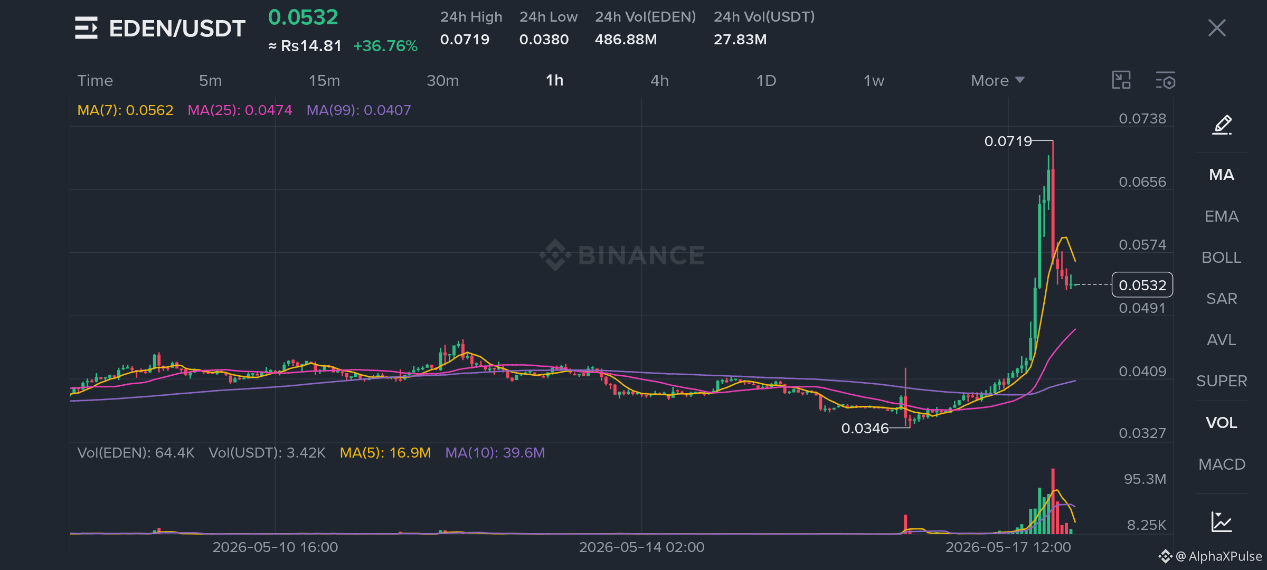The width and height of the screenshot is (1267, 570).
Task: Tap the volume MA(10): 39.6M legend
Action: 495,453
